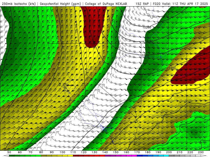Click the 80 value on the color scale

click(x=41, y=152)
